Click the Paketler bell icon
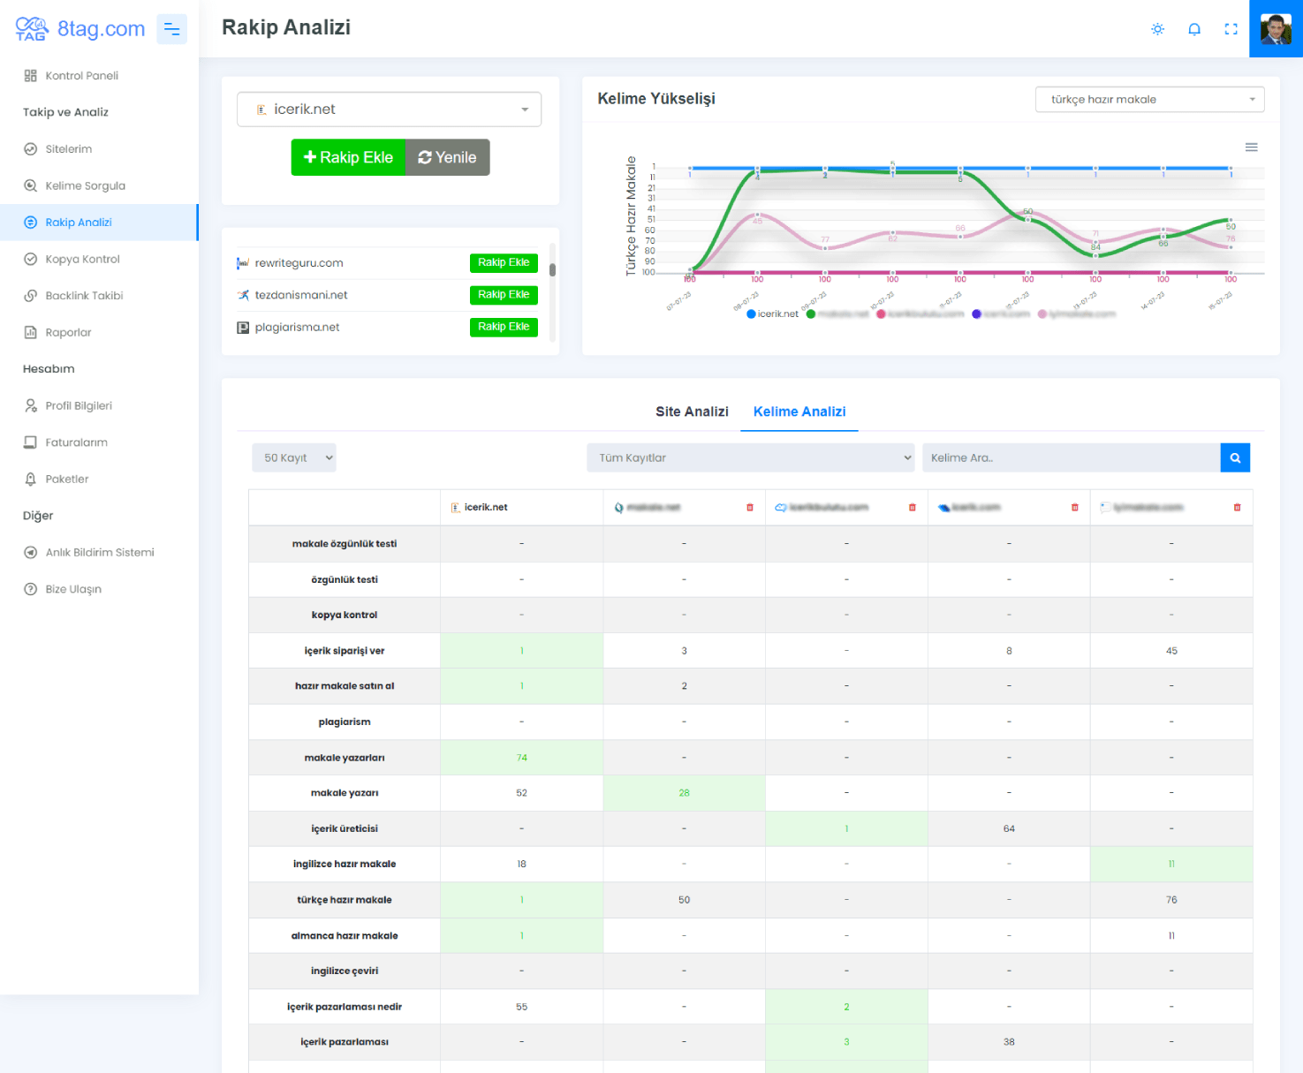 (x=30, y=480)
